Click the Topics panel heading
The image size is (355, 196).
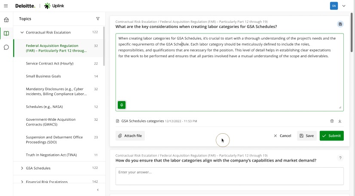click(x=25, y=19)
